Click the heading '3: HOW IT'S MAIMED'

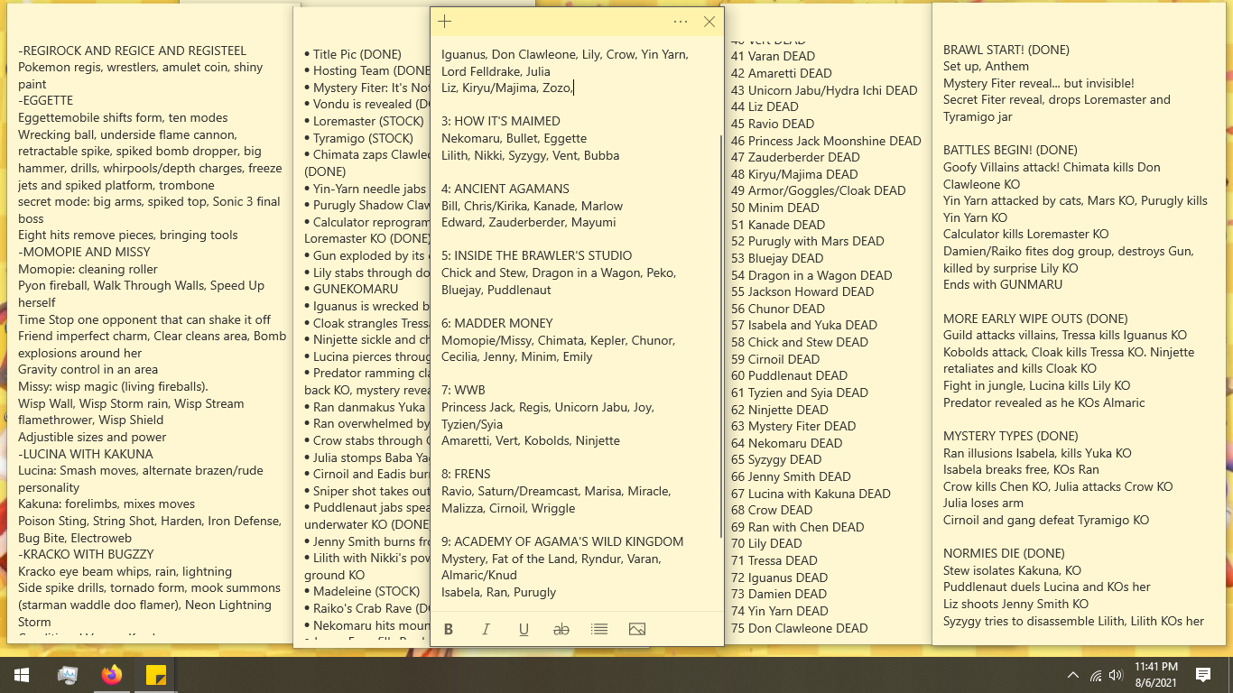click(501, 121)
